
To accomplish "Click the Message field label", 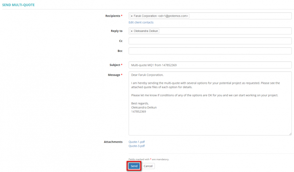I will click(x=114, y=75).
